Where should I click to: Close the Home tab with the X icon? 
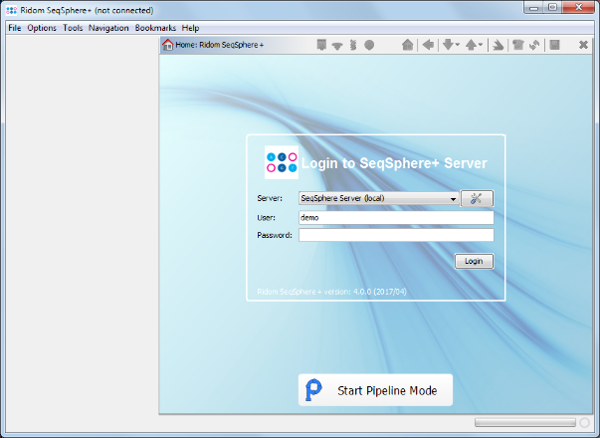(x=583, y=45)
